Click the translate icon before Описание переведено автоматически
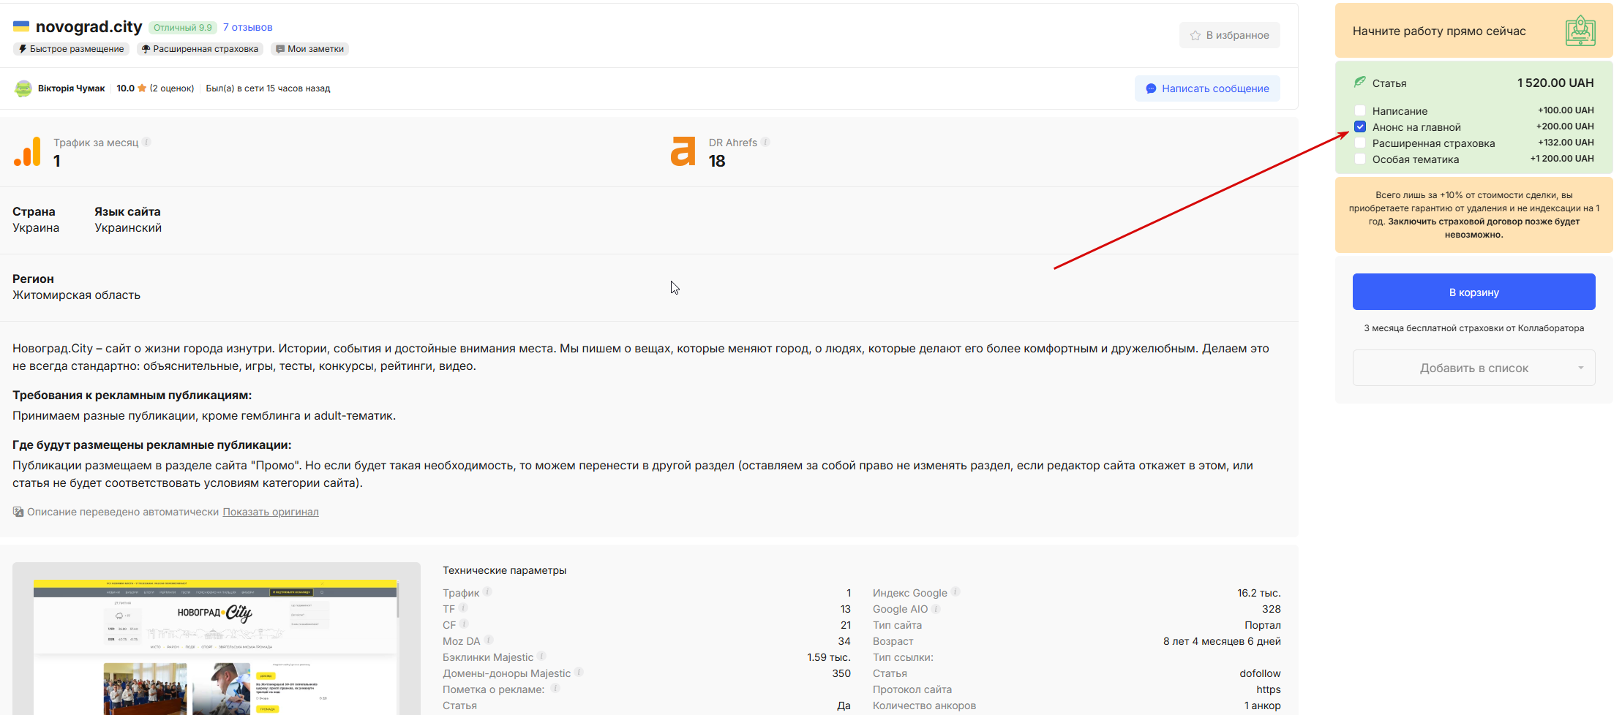This screenshot has height=715, width=1622. 18,512
